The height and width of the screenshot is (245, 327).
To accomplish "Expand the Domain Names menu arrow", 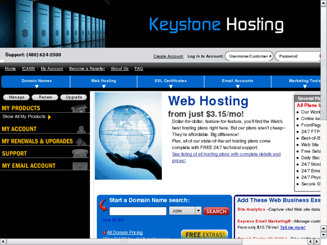I will [x=37, y=86].
